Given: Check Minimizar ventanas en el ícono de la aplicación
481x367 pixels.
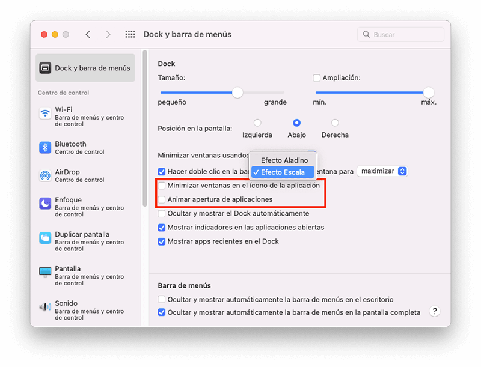Looking at the screenshot, I should [161, 186].
